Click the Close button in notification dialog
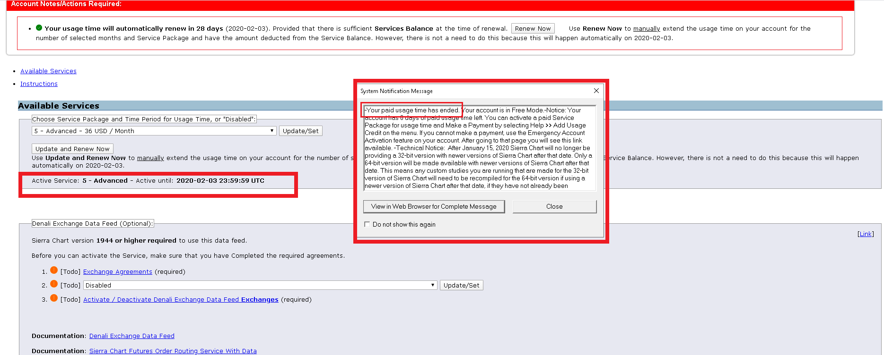 (554, 206)
